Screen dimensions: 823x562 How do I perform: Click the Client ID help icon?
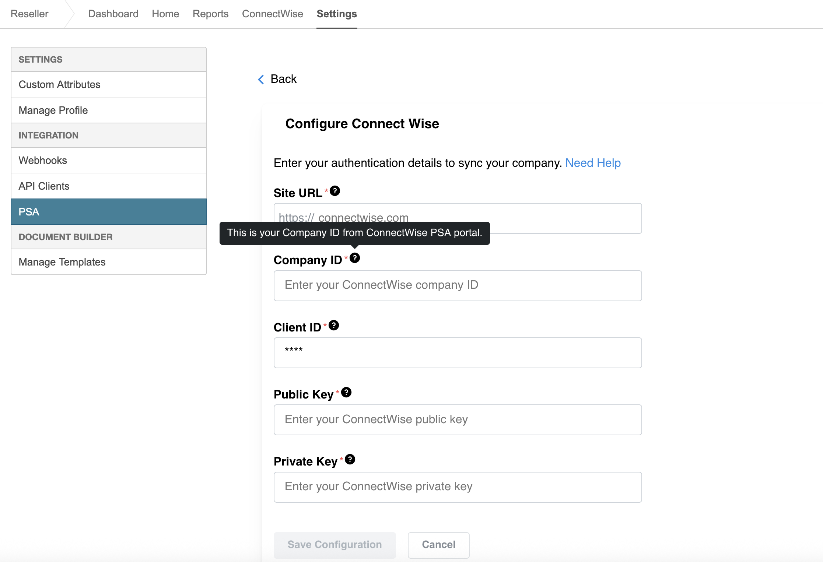(x=334, y=325)
